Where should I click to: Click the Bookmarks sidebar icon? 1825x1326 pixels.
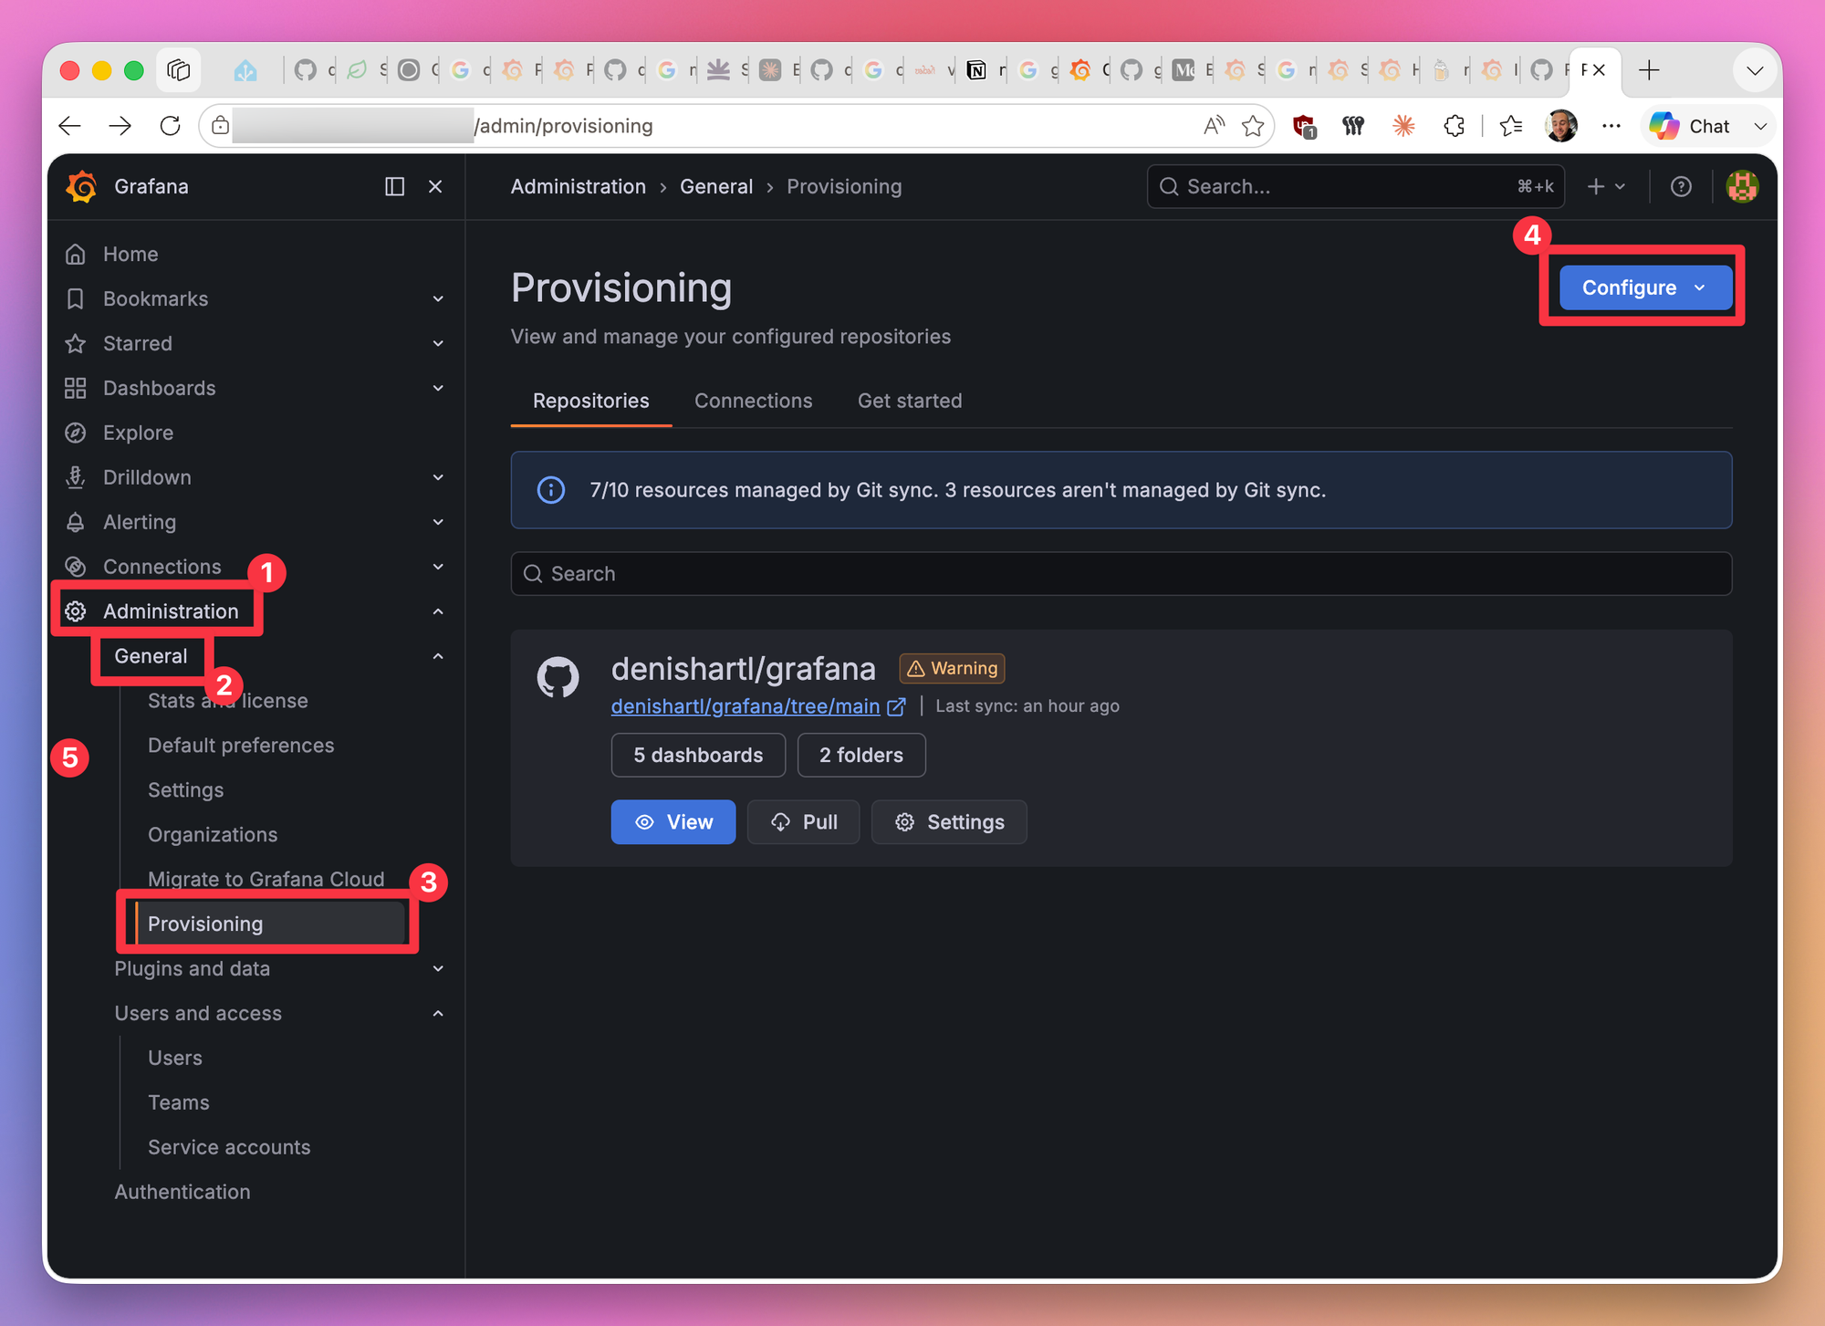click(76, 298)
